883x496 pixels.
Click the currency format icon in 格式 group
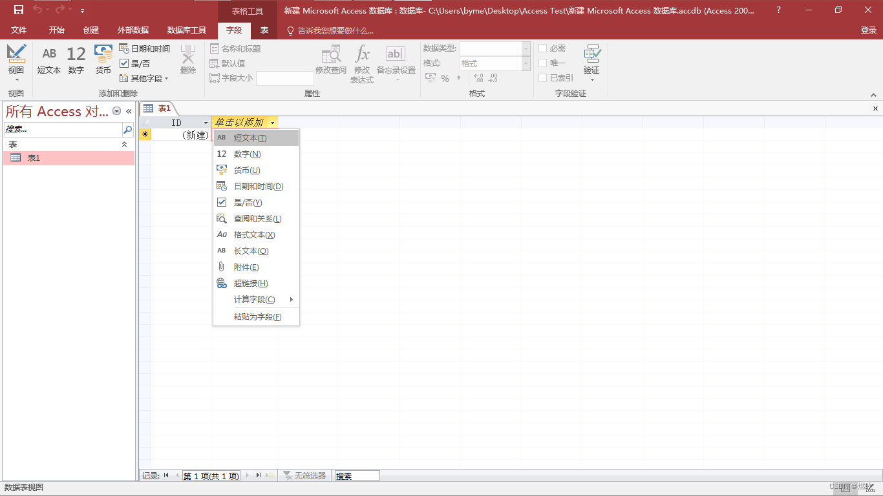tap(430, 78)
